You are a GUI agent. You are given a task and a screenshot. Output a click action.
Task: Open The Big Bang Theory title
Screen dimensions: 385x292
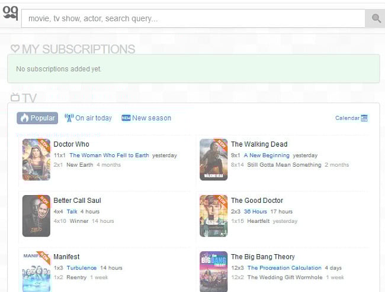(x=263, y=257)
